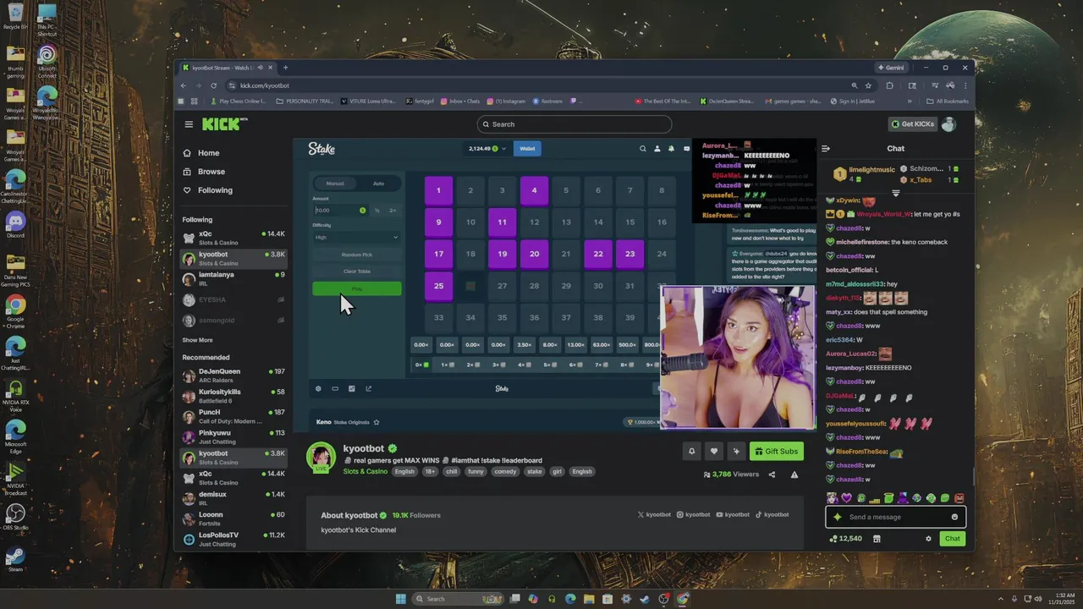
Task: Open the OBS Studio desktop shortcut
Action: pos(15,517)
